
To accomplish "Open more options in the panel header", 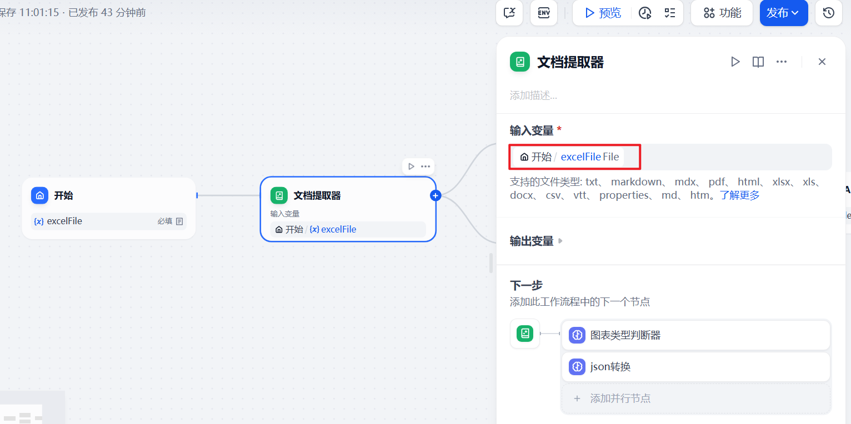I will (781, 62).
